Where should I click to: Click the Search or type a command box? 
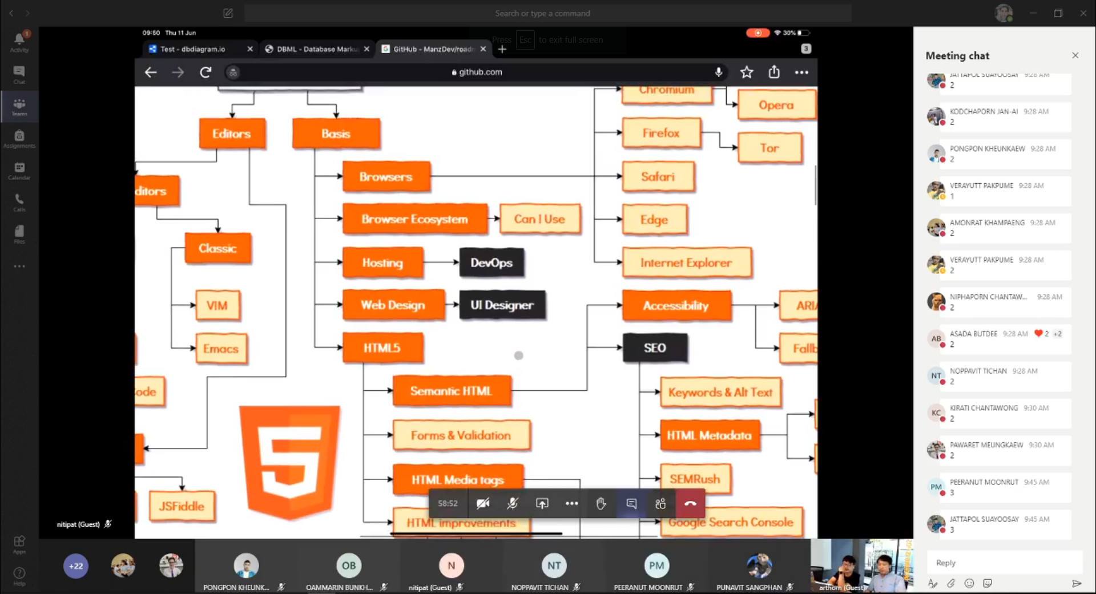click(x=547, y=13)
